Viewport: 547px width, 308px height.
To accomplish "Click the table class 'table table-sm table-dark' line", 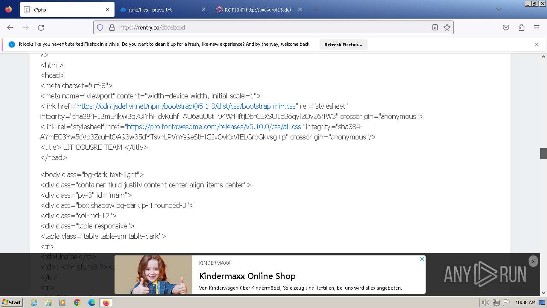I will [103, 236].
